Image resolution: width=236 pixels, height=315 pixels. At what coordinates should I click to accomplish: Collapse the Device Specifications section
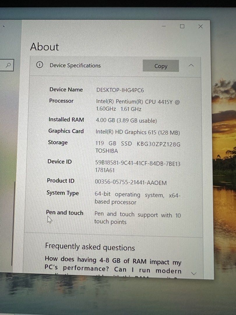tap(191, 65)
